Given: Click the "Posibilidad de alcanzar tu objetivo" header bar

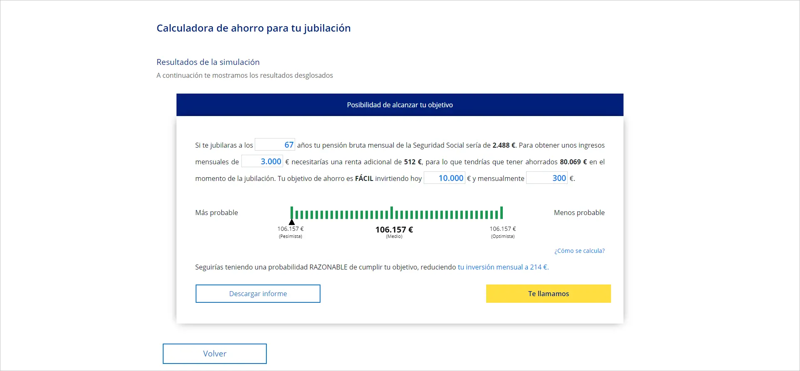Looking at the screenshot, I should [x=400, y=105].
